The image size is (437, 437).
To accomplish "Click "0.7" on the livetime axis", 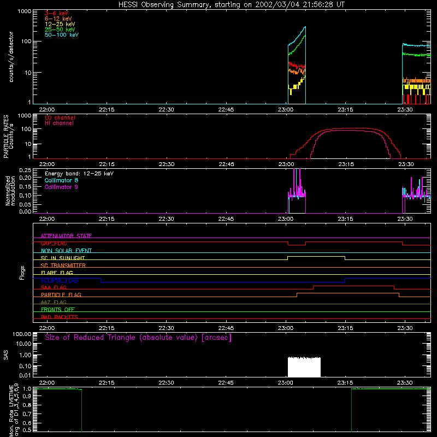I will 27,414.
